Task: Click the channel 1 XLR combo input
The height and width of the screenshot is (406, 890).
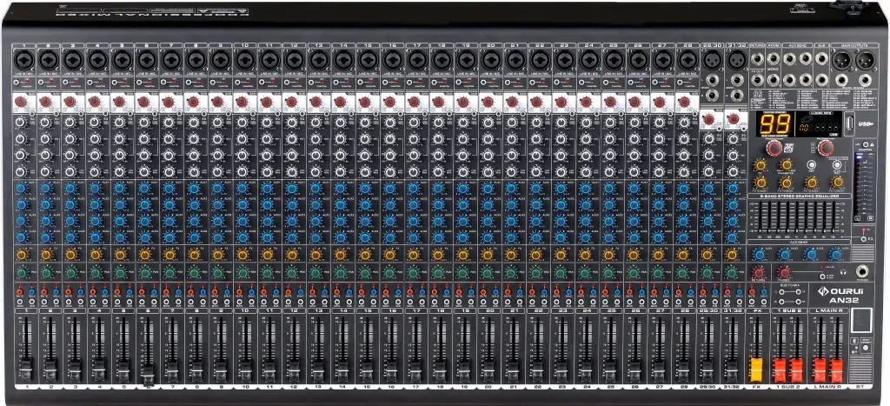Action: pos(23,60)
